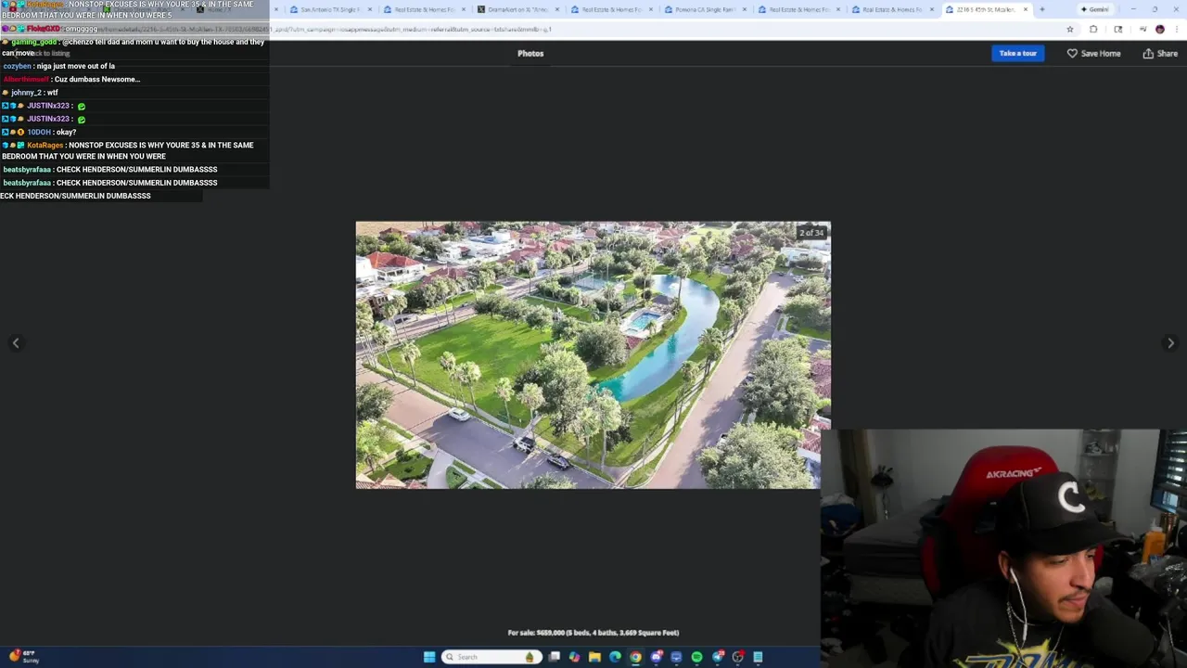Share this listing
1187x668 pixels.
click(x=1160, y=53)
